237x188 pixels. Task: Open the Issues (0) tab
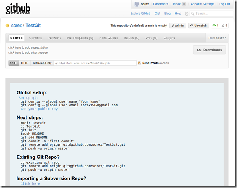tap(132, 38)
